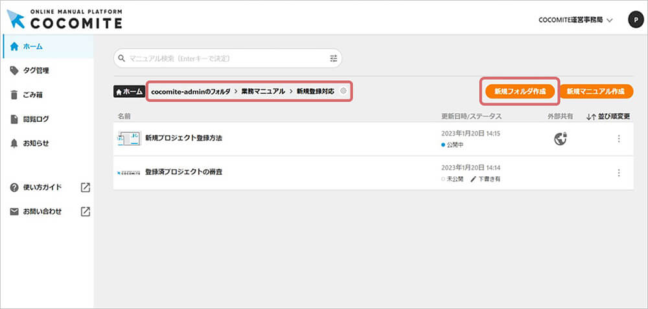Open タグ管理 in the sidebar

point(35,71)
